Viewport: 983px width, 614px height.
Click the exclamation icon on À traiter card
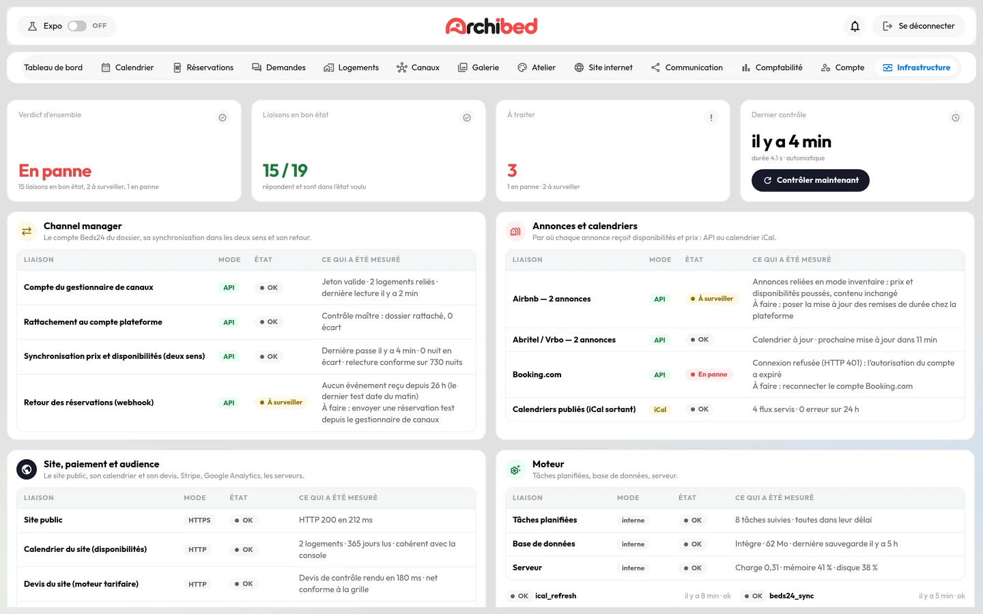click(711, 117)
